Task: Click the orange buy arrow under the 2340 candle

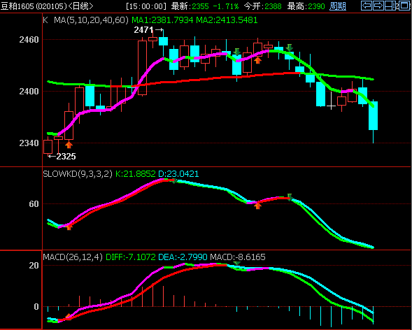Action: (x=69, y=145)
